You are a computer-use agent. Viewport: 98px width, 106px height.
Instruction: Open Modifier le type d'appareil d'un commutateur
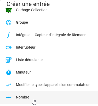[x=53, y=85]
